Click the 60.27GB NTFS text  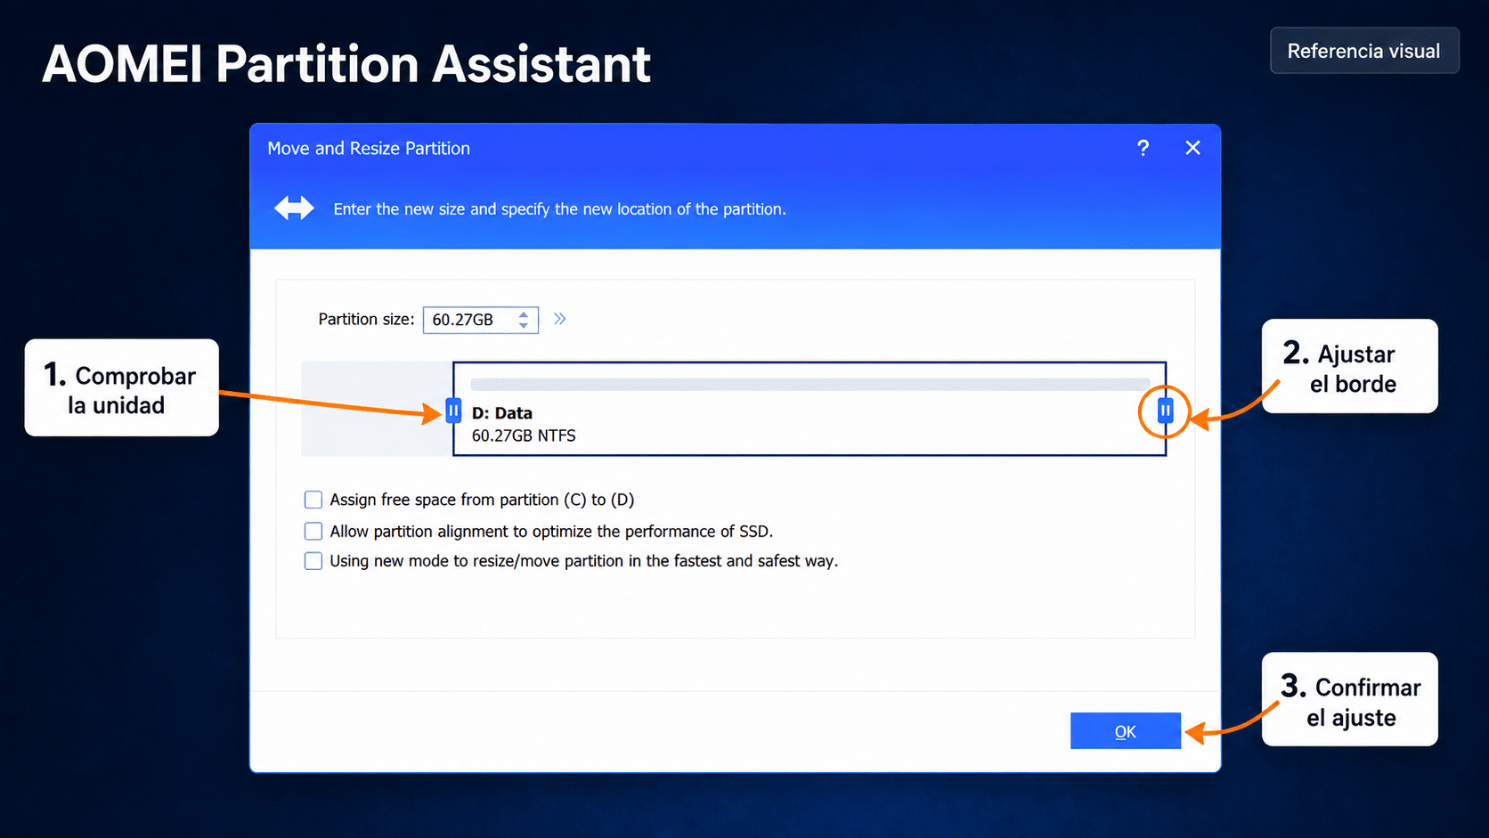click(x=524, y=435)
